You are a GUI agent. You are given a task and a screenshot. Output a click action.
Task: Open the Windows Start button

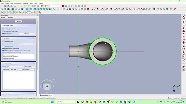pos(52,102)
